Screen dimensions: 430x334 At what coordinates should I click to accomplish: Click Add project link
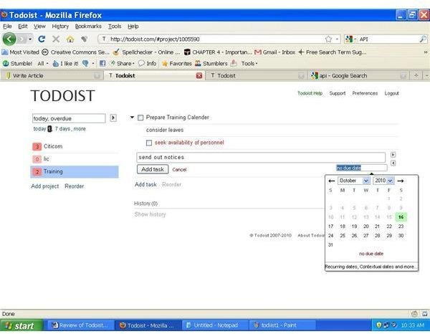point(44,186)
